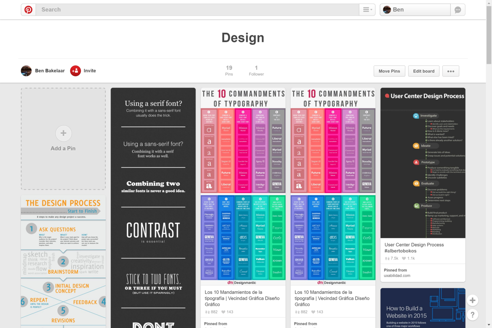Open uxabilidad.com source link
Screen dimensions: 492x328
[x=397, y=276]
